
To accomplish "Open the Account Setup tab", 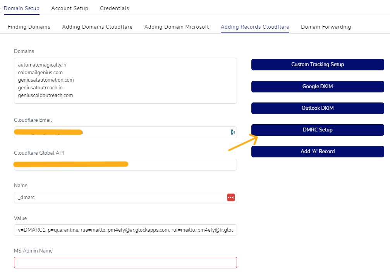I will coord(70,8).
